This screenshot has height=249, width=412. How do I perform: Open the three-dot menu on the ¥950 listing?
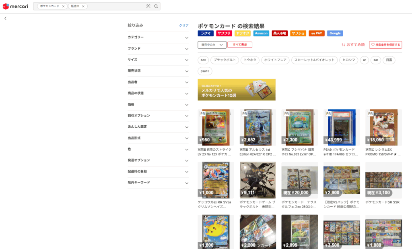(230, 114)
